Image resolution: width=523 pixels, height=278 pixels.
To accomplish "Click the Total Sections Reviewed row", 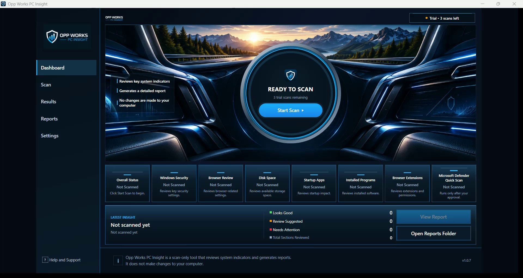I will coord(331,238).
